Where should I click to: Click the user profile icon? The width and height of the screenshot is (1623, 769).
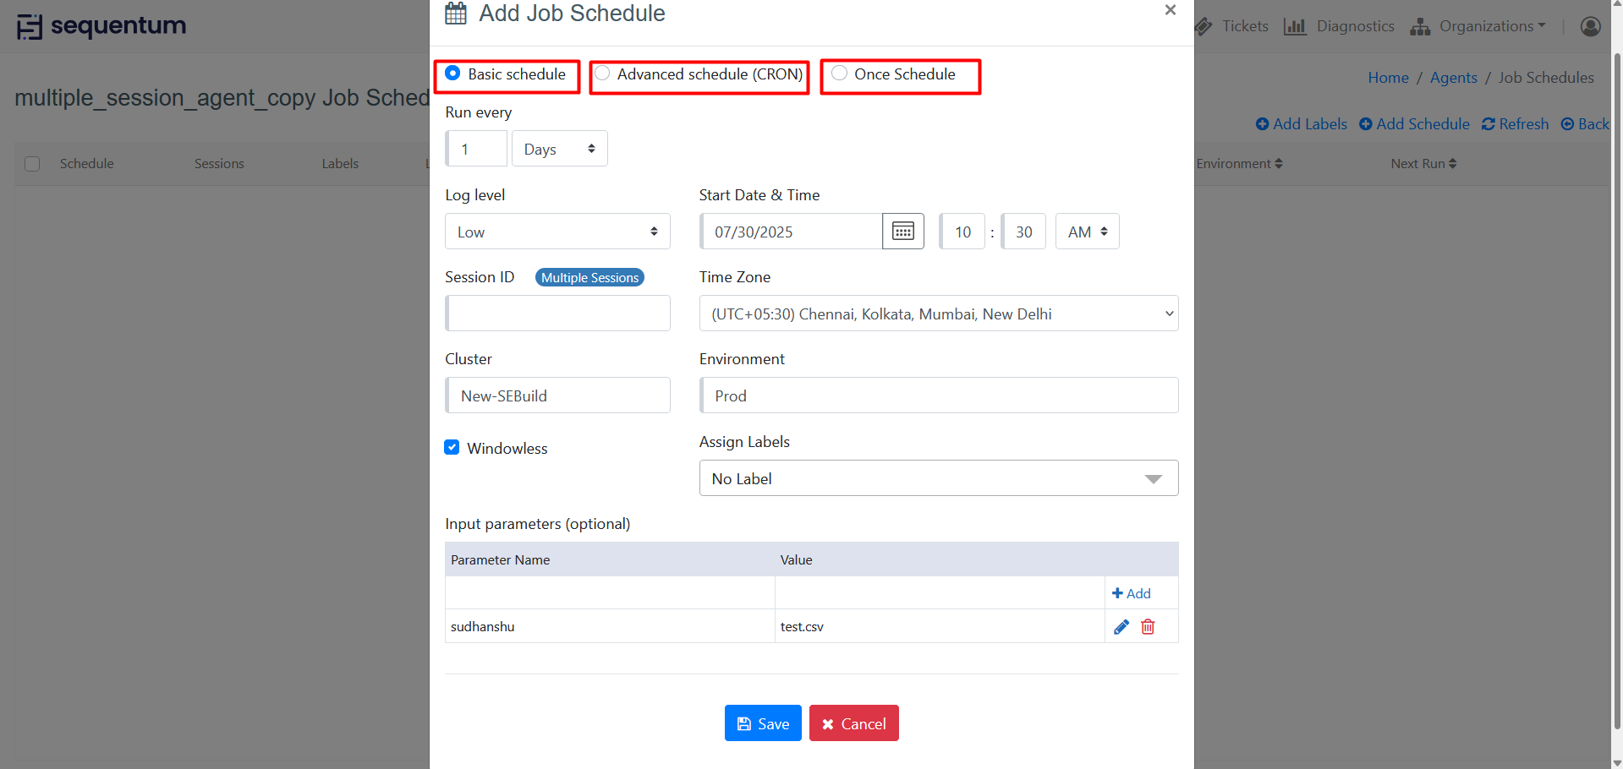click(1590, 26)
